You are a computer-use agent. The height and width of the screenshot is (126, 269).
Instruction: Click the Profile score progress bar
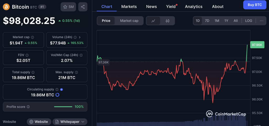coord(63,107)
